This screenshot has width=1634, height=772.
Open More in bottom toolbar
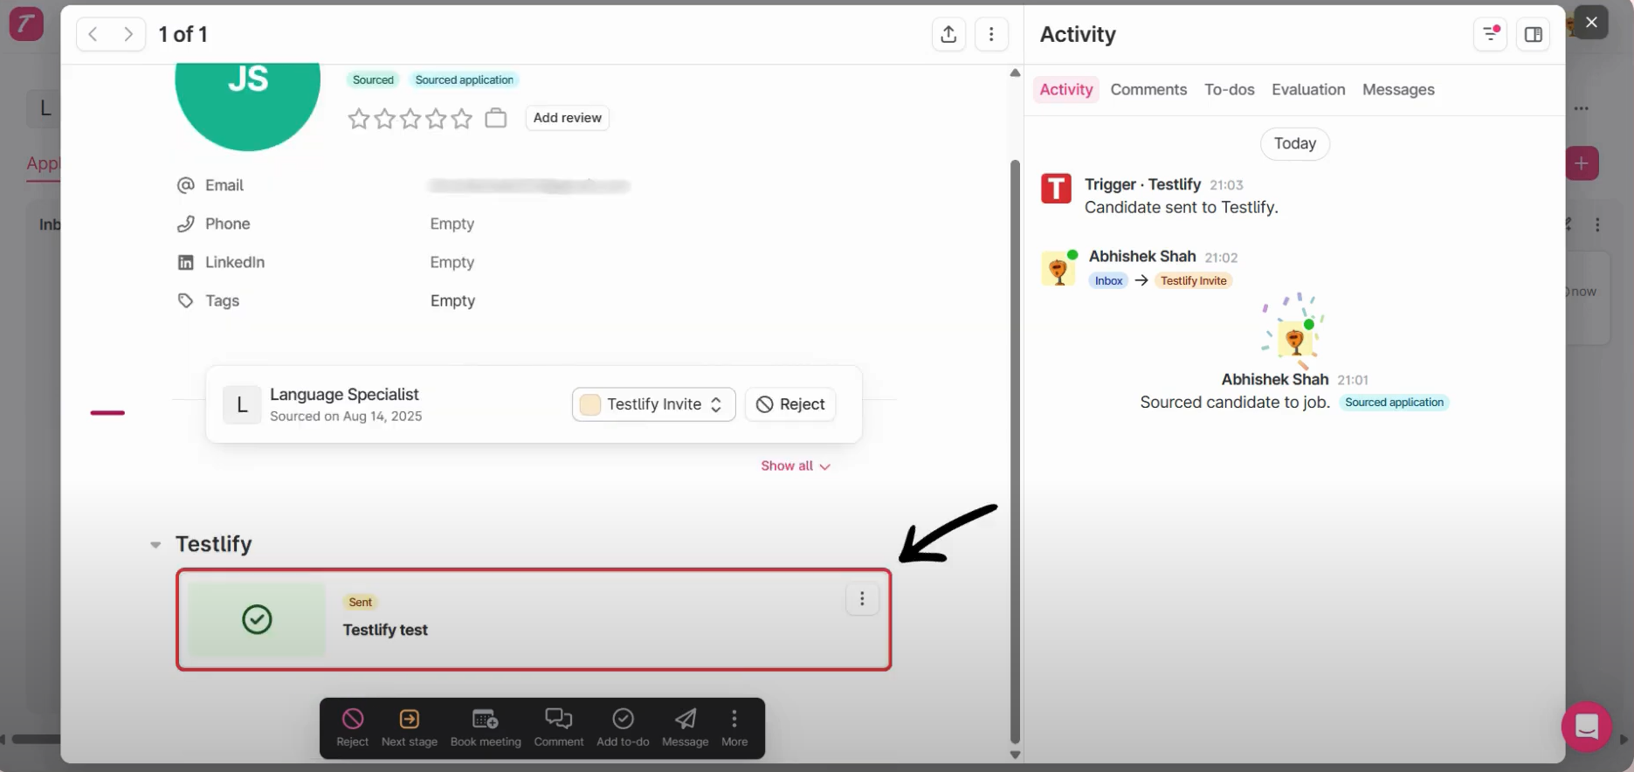tap(734, 727)
